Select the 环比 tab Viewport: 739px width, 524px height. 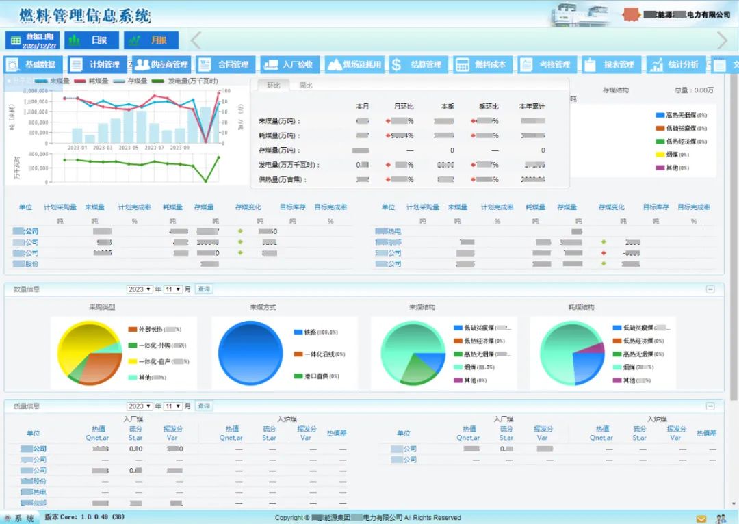click(274, 86)
